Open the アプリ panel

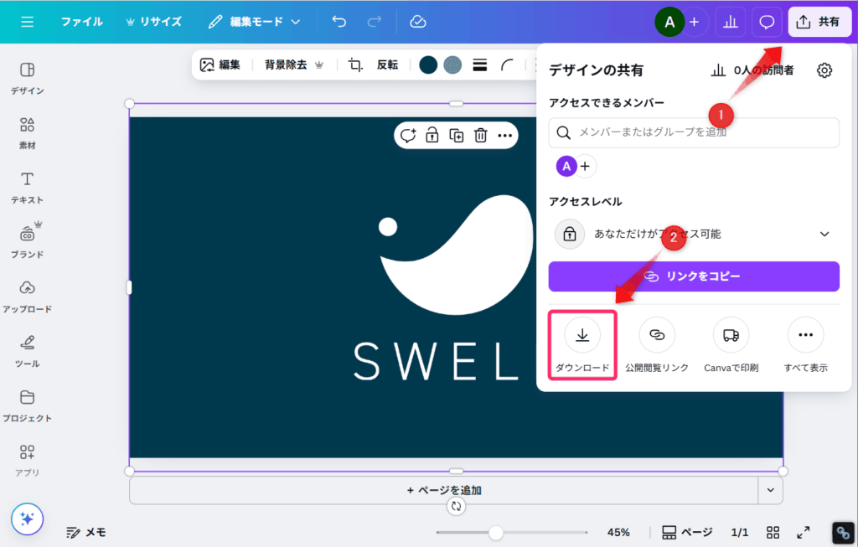(x=28, y=461)
